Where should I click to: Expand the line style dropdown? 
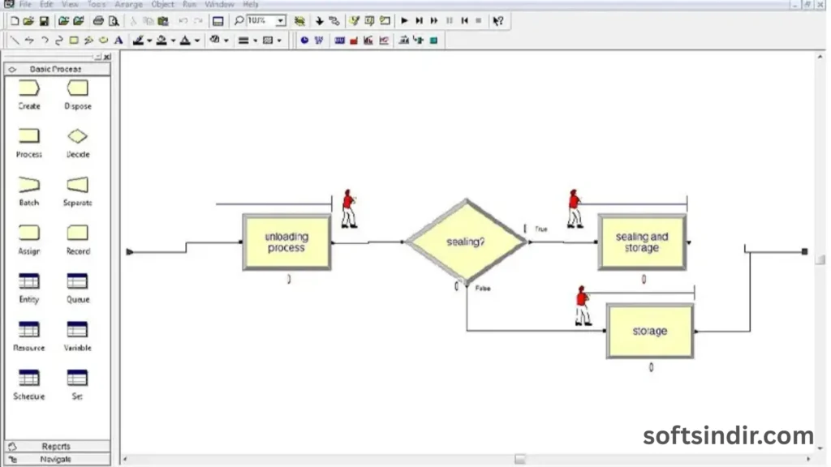(255, 40)
